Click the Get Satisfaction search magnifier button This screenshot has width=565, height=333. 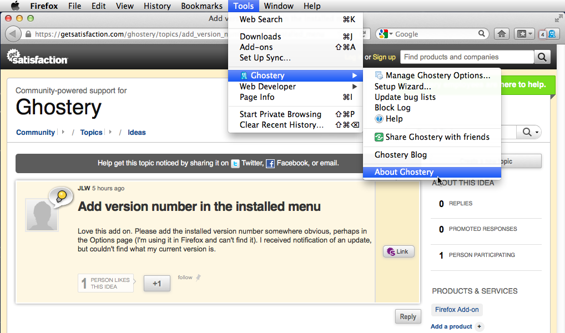click(542, 57)
